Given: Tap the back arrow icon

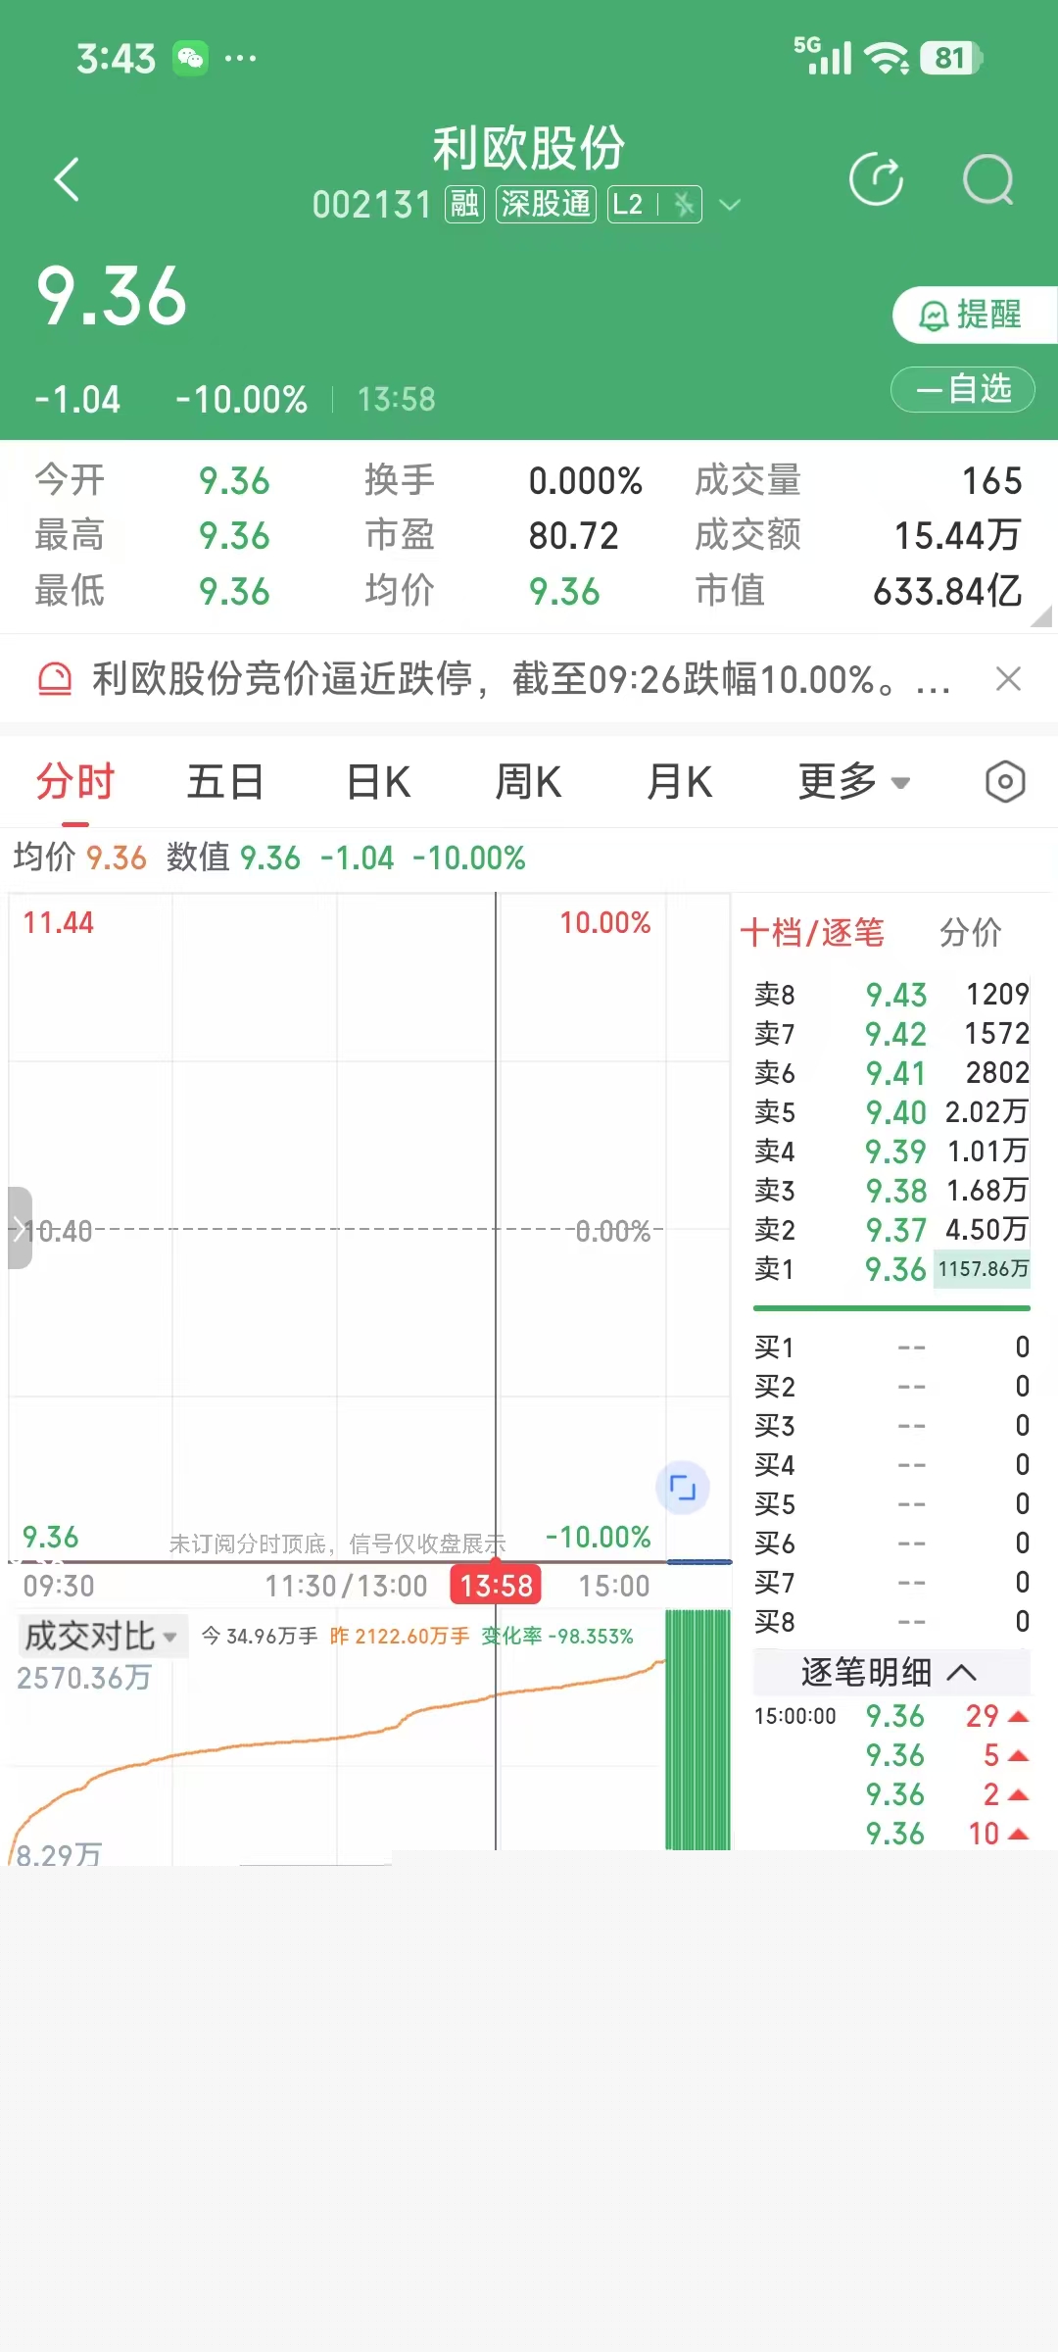Looking at the screenshot, I should pyautogui.click(x=67, y=180).
